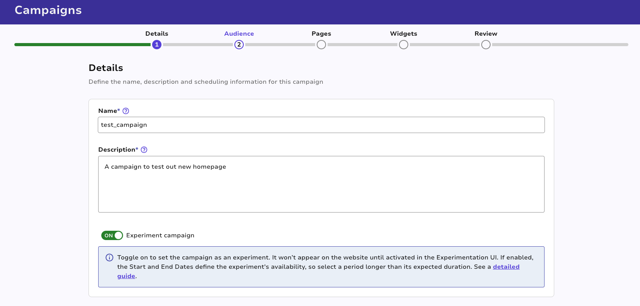Click the green completed progress bar segment
The height and width of the screenshot is (306, 640).
(x=82, y=45)
